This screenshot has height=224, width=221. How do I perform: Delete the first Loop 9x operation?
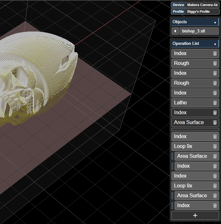215,147
